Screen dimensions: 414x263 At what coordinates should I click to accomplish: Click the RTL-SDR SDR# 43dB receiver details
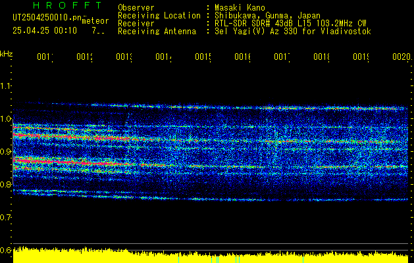(x=290, y=24)
